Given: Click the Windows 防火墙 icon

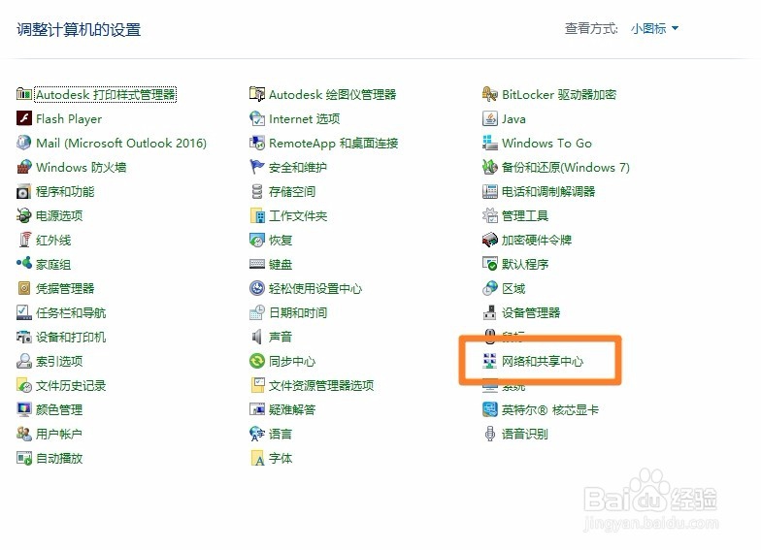Looking at the screenshot, I should coord(24,168).
